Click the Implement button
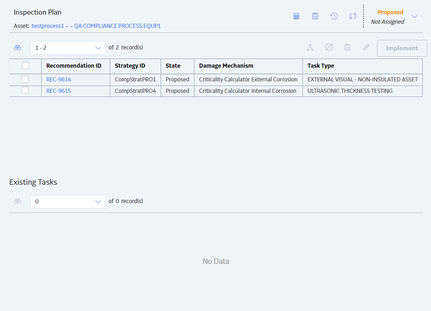Viewport: 431px width, 311px height. [x=402, y=48]
